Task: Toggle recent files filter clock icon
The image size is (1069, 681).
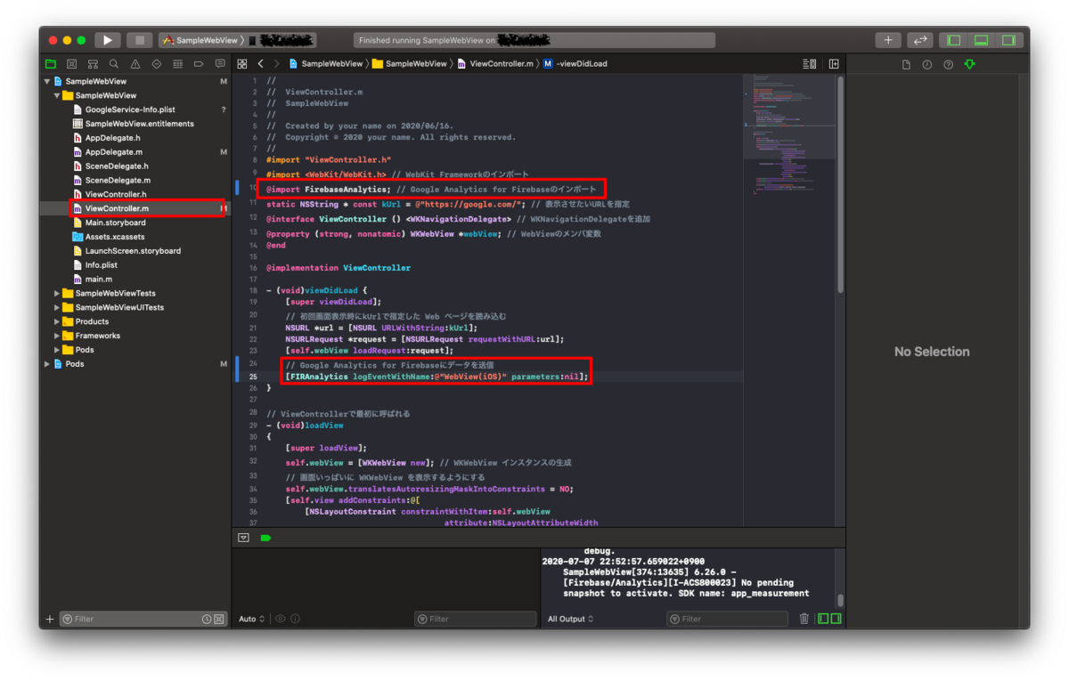Action: click(207, 619)
